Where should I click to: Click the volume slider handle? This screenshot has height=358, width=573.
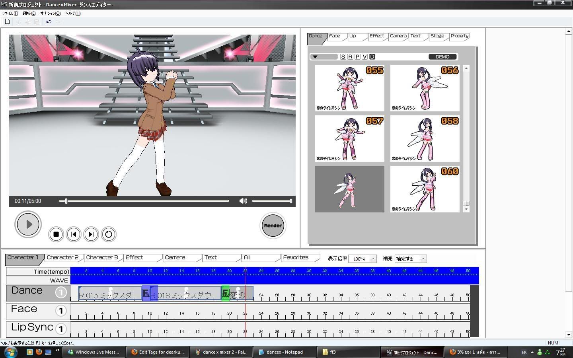(x=291, y=201)
